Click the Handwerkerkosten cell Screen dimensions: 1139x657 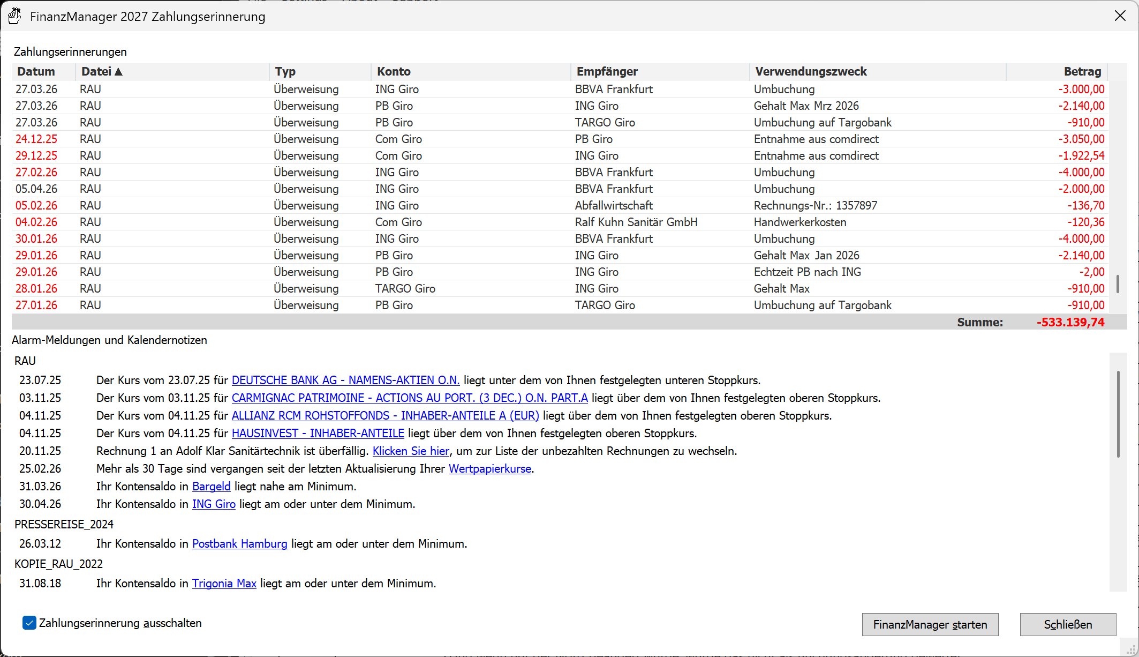800,222
